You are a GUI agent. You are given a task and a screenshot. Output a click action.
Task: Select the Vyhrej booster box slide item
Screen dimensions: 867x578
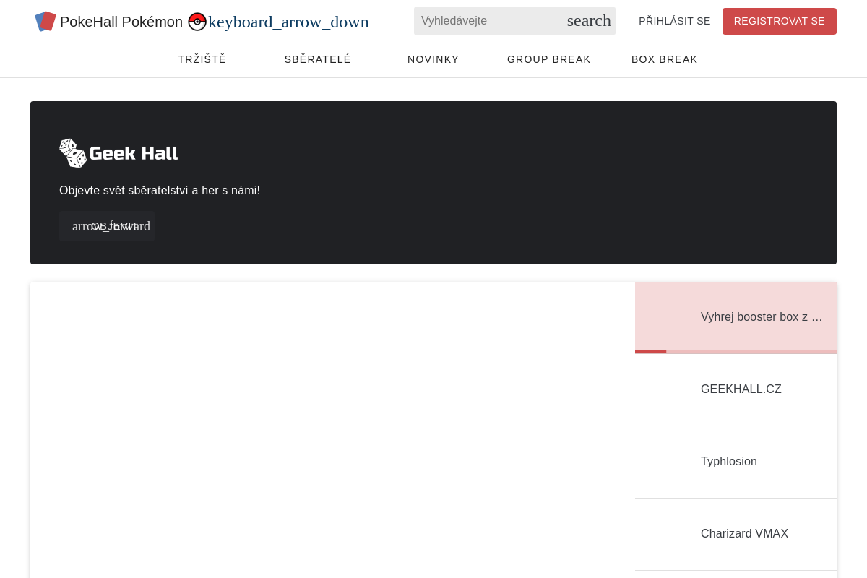736,316
